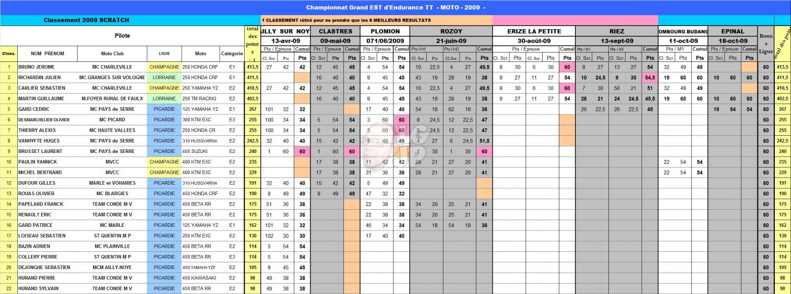This screenshot has width=791, height=294.
Task: Click club cell 'MC PICARD'
Action: click(112, 120)
